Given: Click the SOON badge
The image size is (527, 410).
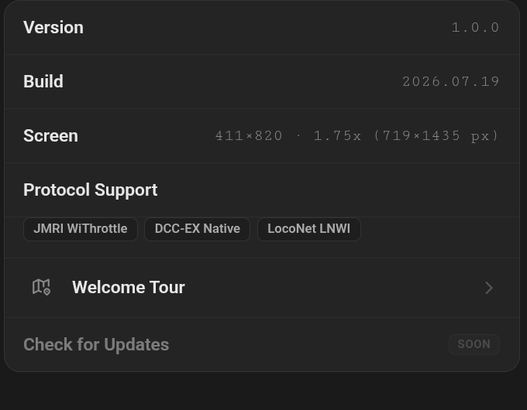Looking at the screenshot, I should [474, 344].
